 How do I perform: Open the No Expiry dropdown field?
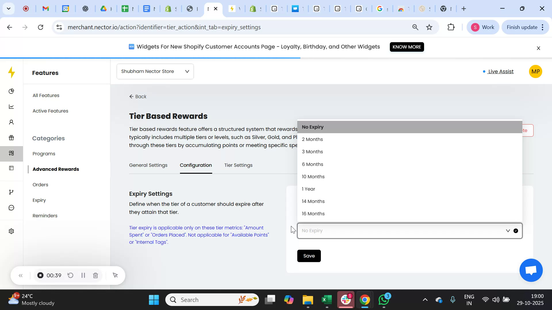pos(402,230)
